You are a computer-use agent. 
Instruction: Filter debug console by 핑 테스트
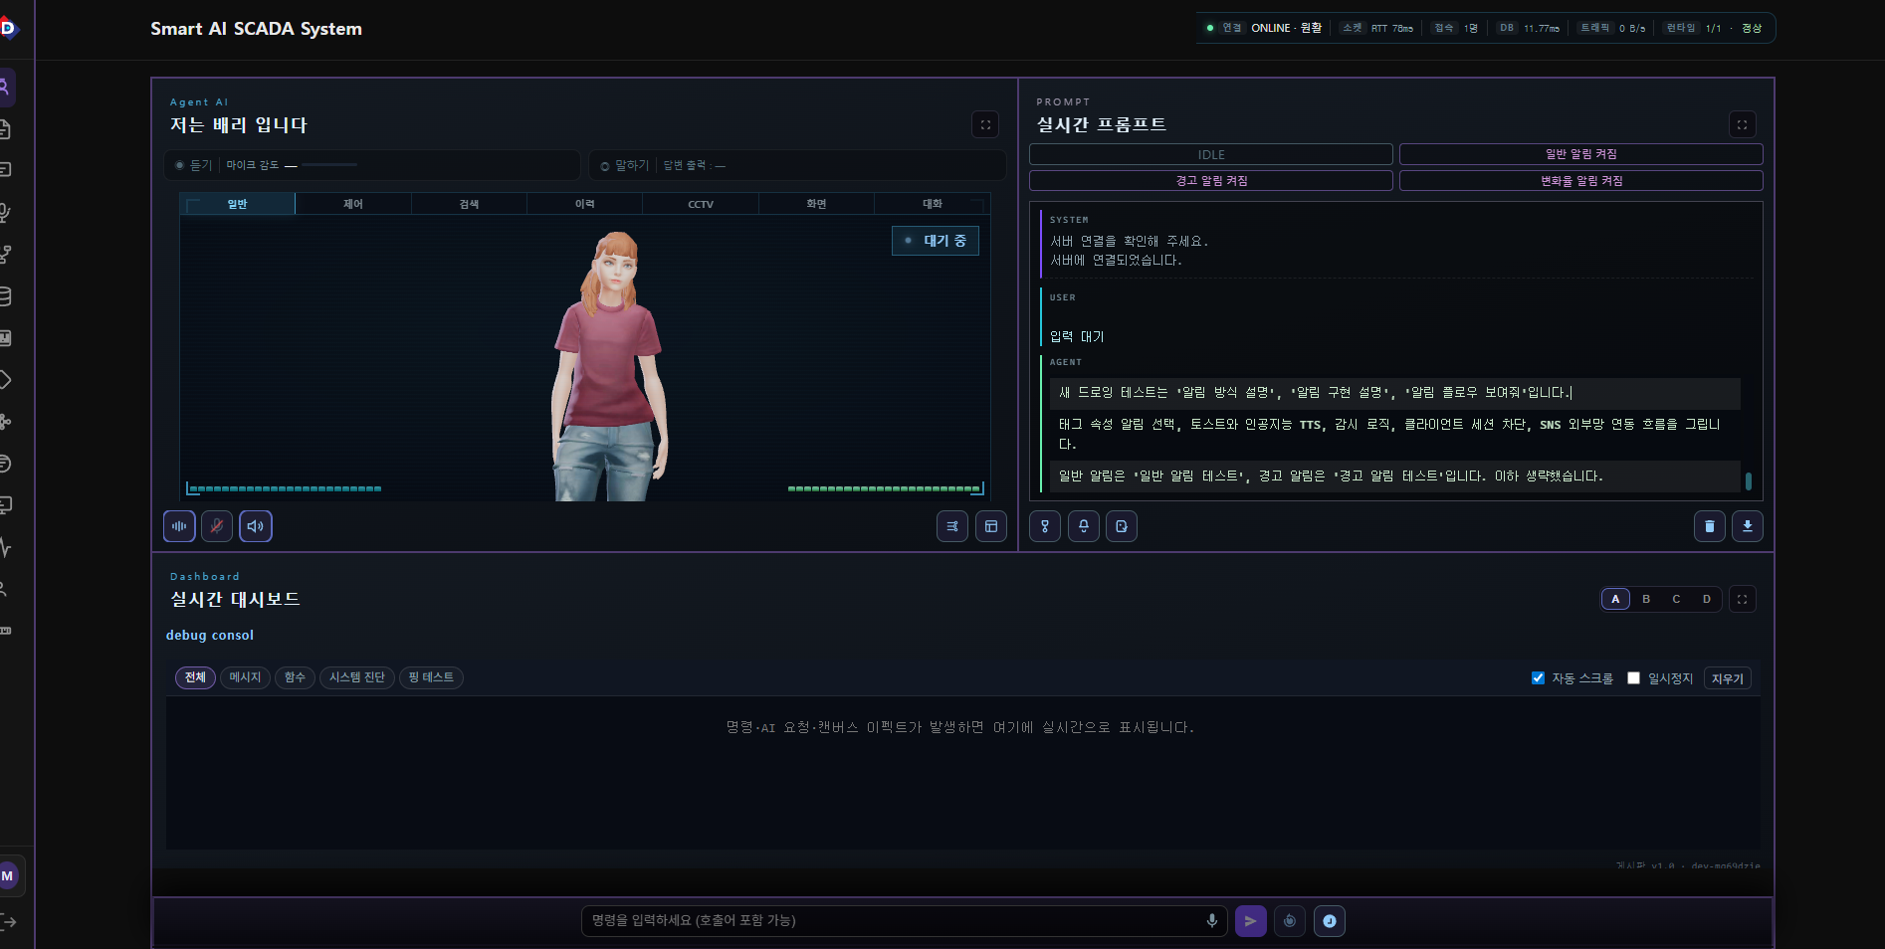click(431, 677)
